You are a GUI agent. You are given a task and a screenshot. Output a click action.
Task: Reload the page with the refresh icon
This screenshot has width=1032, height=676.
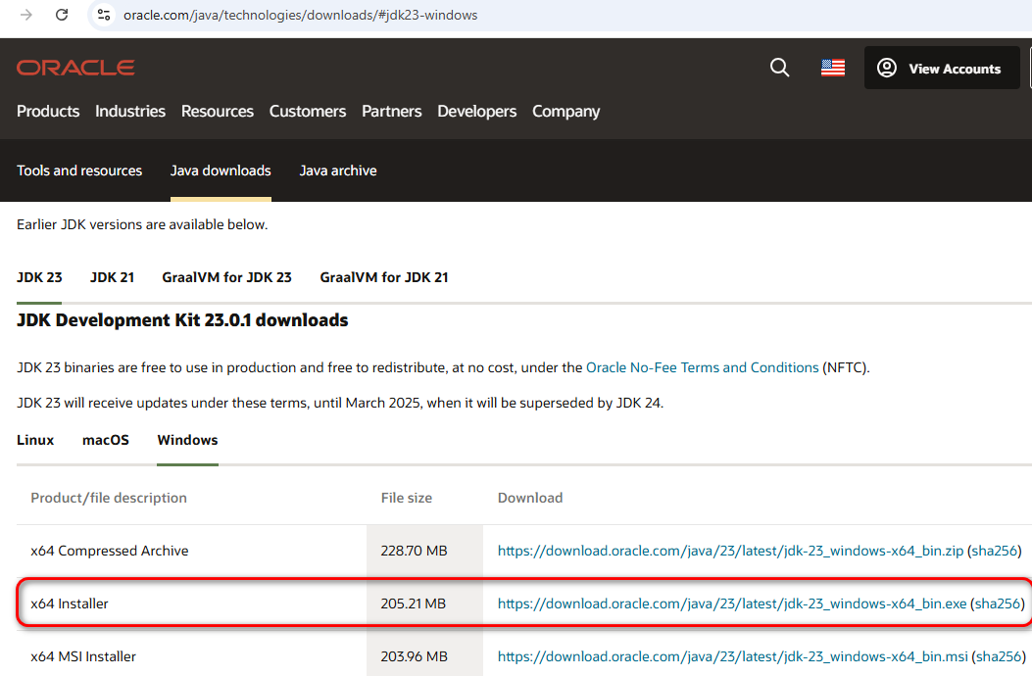coord(62,15)
